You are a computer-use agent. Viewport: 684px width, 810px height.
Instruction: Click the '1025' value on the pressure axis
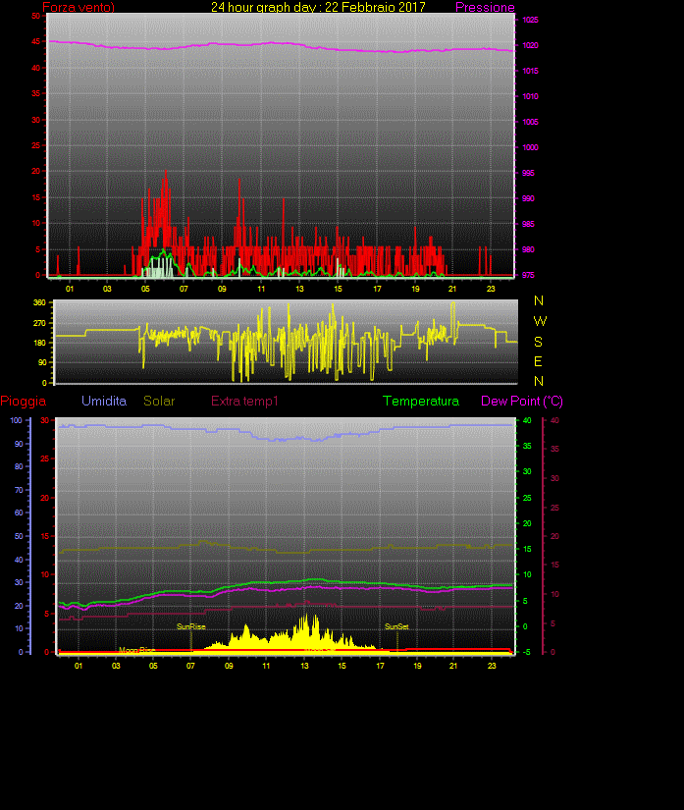click(530, 20)
